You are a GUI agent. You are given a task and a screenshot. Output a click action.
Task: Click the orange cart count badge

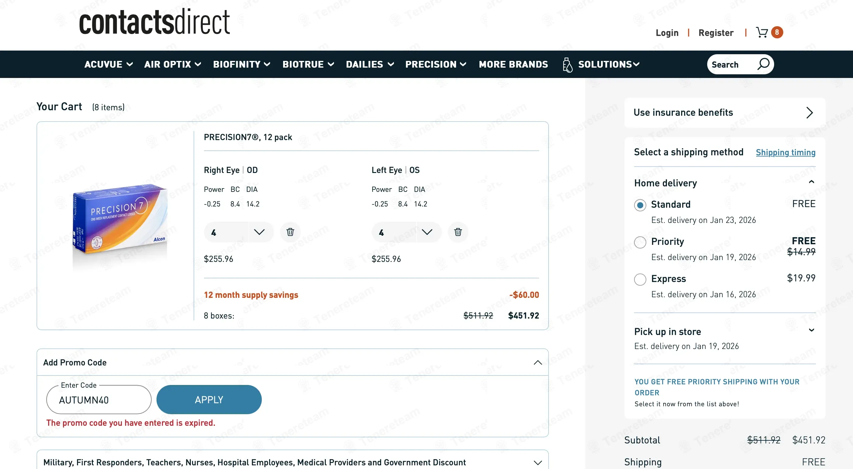[x=777, y=33]
